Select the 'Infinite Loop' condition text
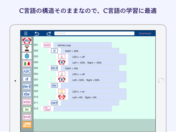Viewport: 176px width, 132px height. 64,45
